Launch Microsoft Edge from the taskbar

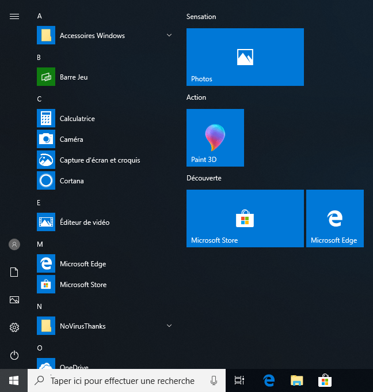[x=269, y=380]
